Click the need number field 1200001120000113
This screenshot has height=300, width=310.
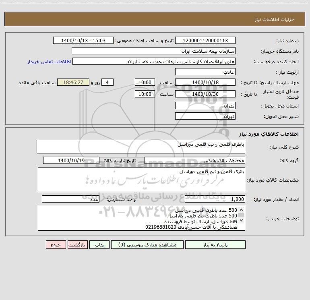point(205,40)
